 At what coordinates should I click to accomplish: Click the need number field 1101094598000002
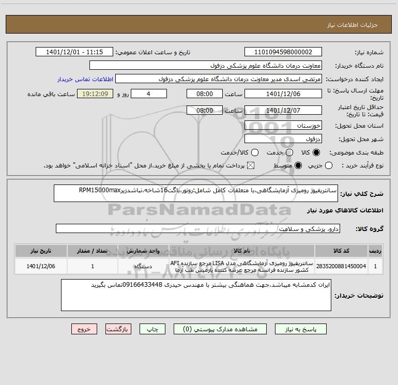coord(283,52)
